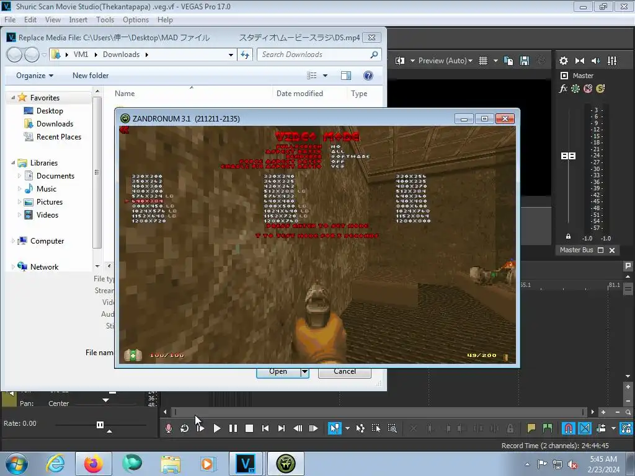Open address bar history dropdown
The width and height of the screenshot is (635, 476).
coord(231,55)
